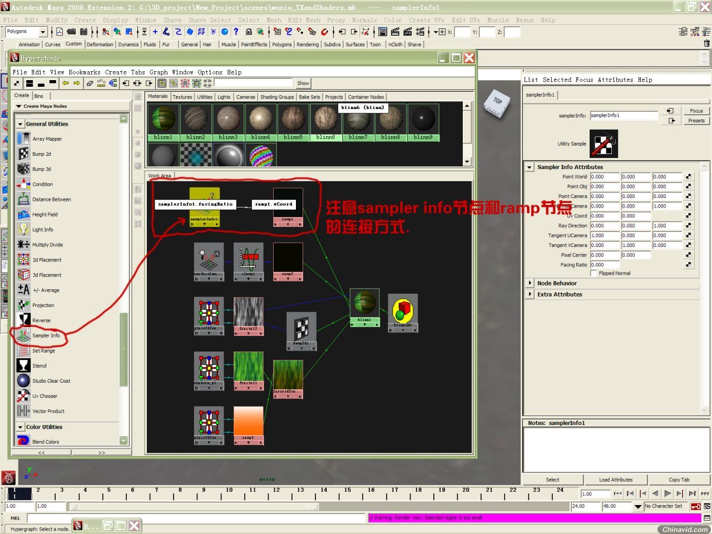Click the go to start of playback button
This screenshot has width=712, height=534.
[618, 493]
